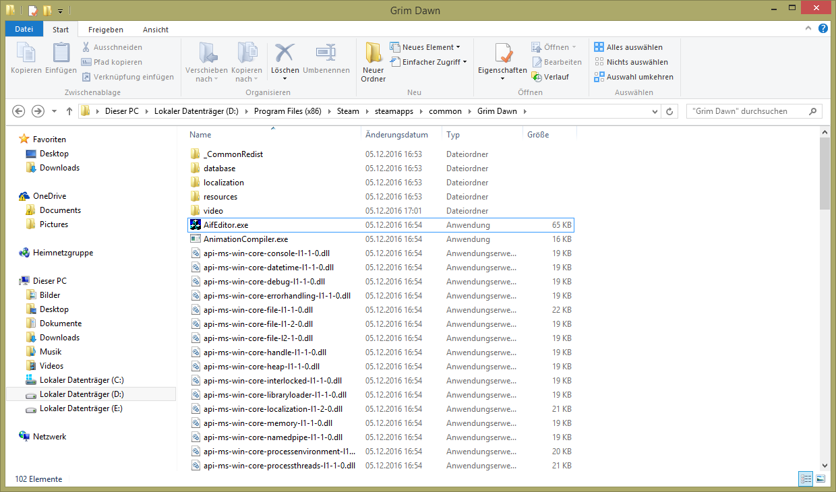Screen dimensions: 836x492
Task: Click the refresh icon in address bar
Action: [x=669, y=111]
